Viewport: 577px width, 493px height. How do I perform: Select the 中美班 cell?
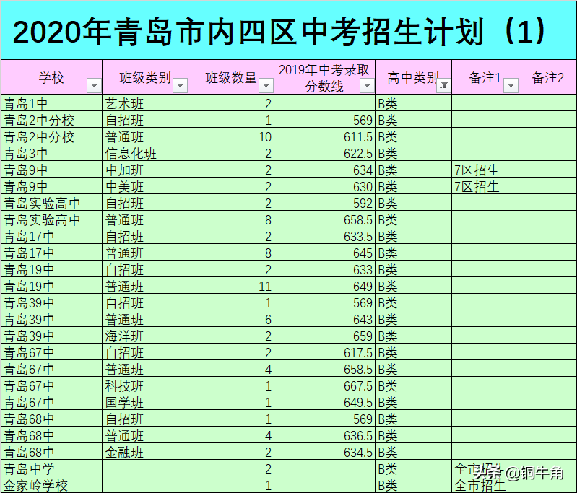[145, 186]
